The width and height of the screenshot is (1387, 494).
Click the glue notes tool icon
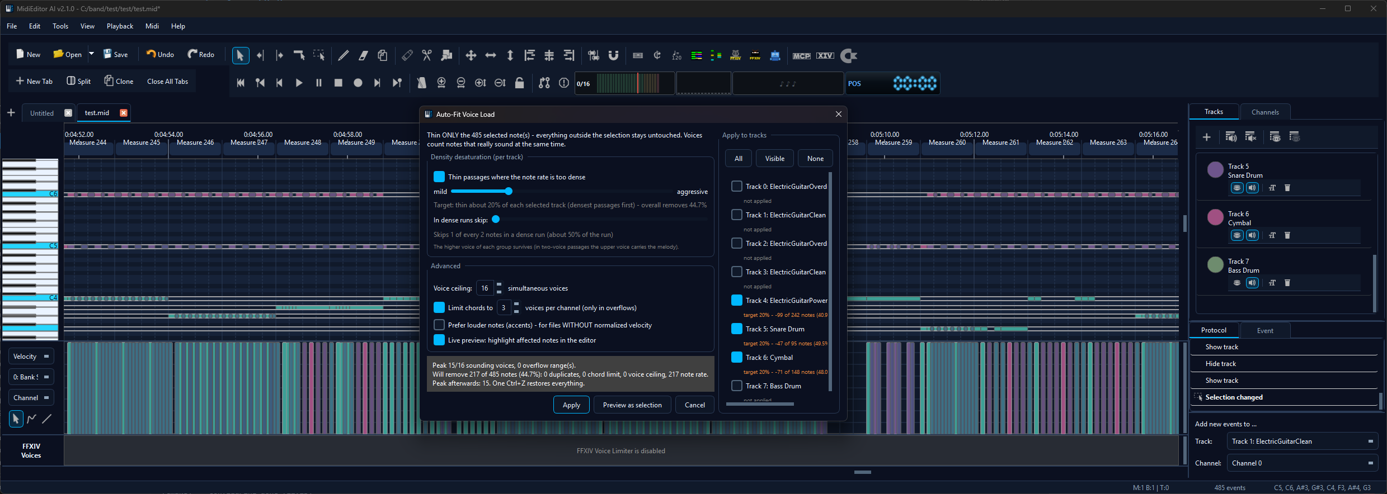446,55
